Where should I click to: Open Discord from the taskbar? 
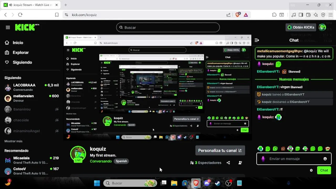pos(207,183)
